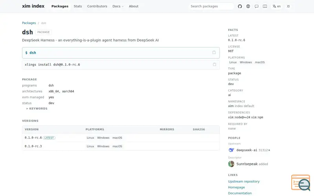Open the Contributors nav item
314x196 pixels.
(x=97, y=6)
